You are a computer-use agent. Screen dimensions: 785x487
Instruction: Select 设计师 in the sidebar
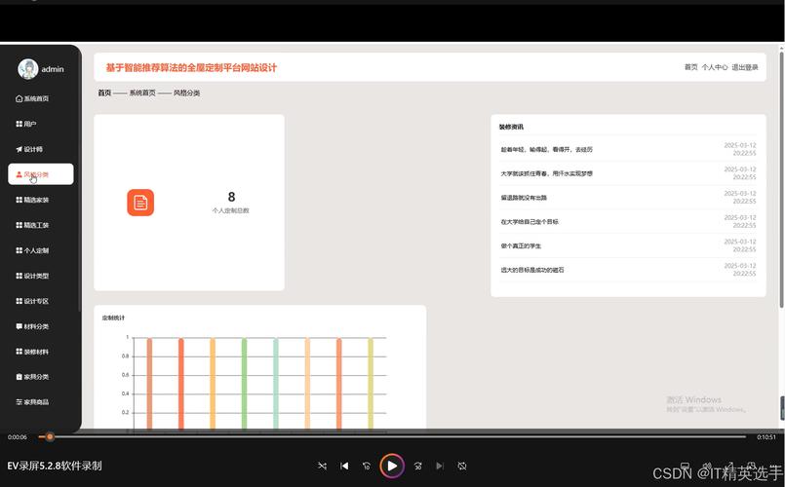[x=29, y=149]
